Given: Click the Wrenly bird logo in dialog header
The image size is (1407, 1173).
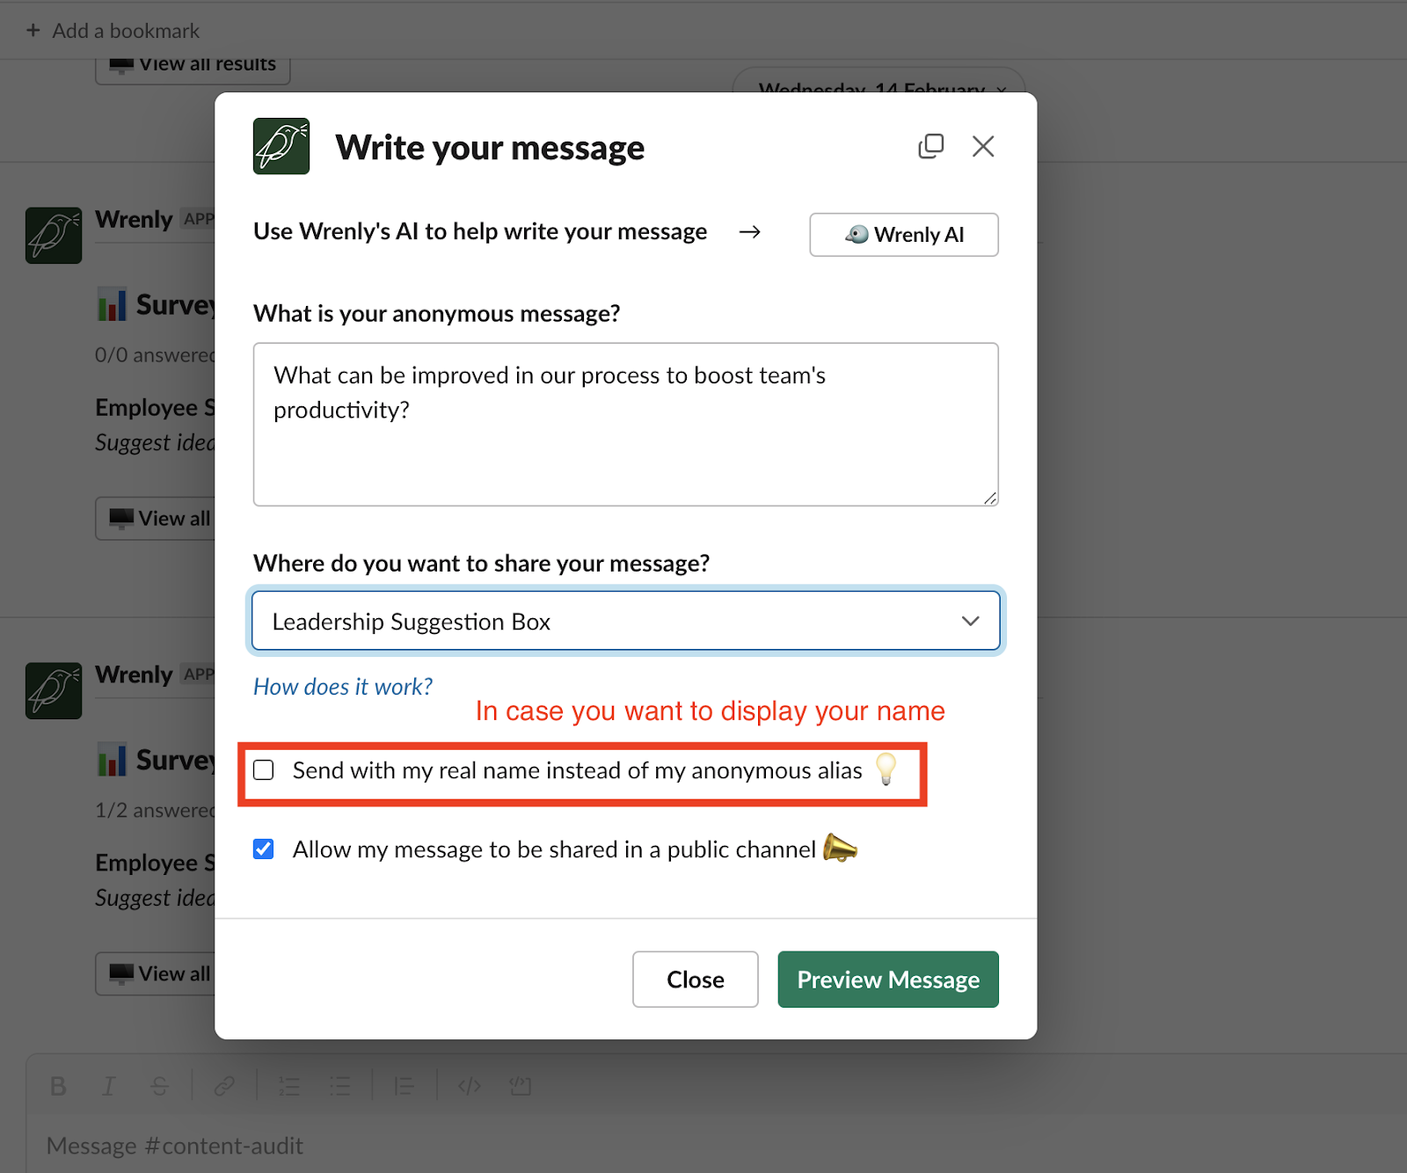Looking at the screenshot, I should 281,146.
